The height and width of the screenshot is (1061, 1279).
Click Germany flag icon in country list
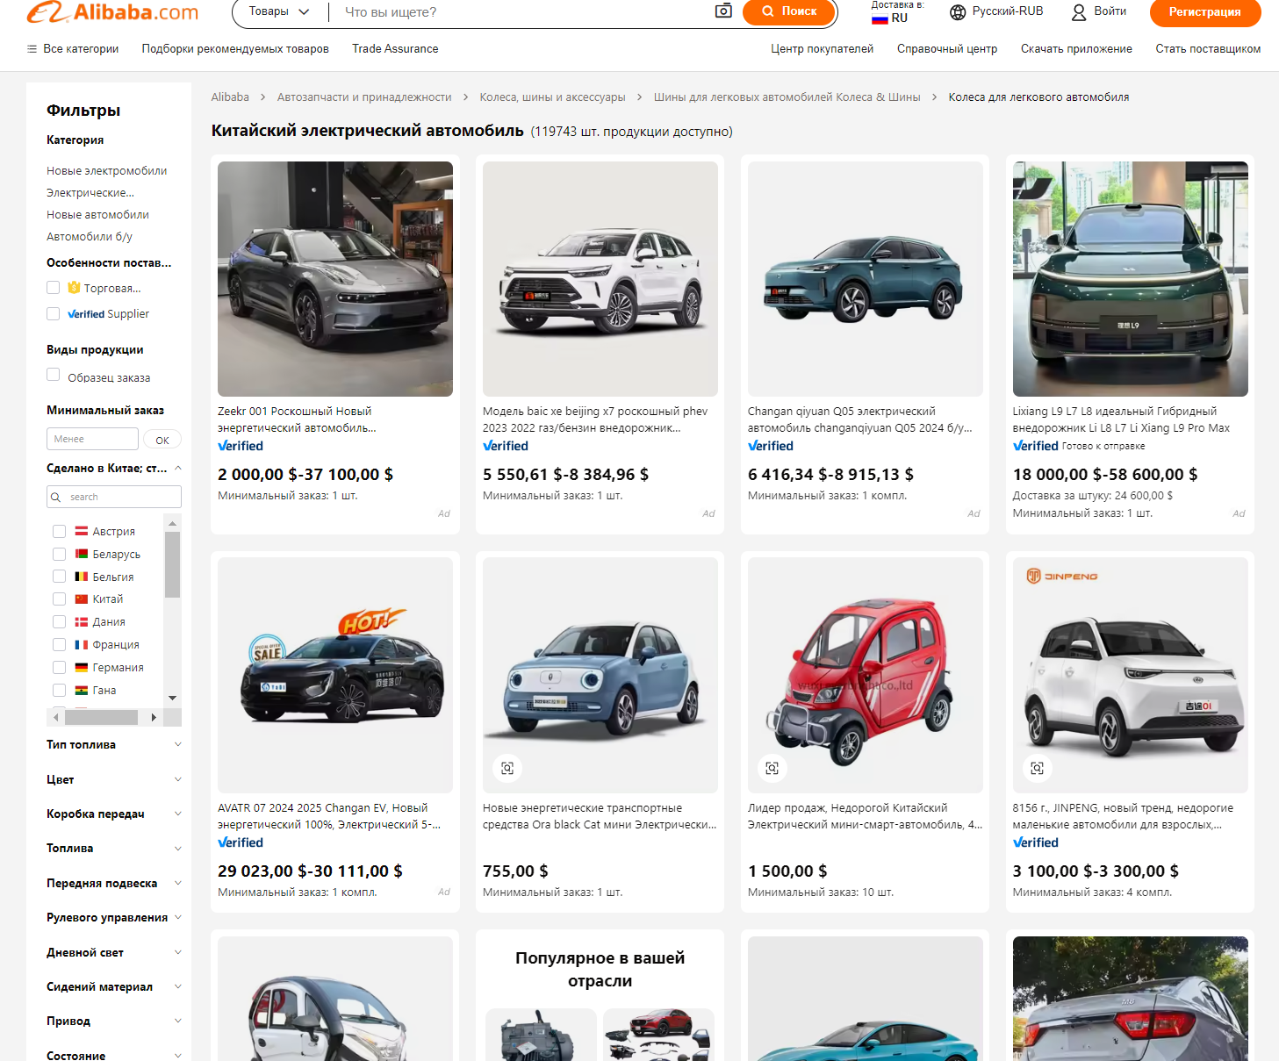pyautogui.click(x=82, y=668)
